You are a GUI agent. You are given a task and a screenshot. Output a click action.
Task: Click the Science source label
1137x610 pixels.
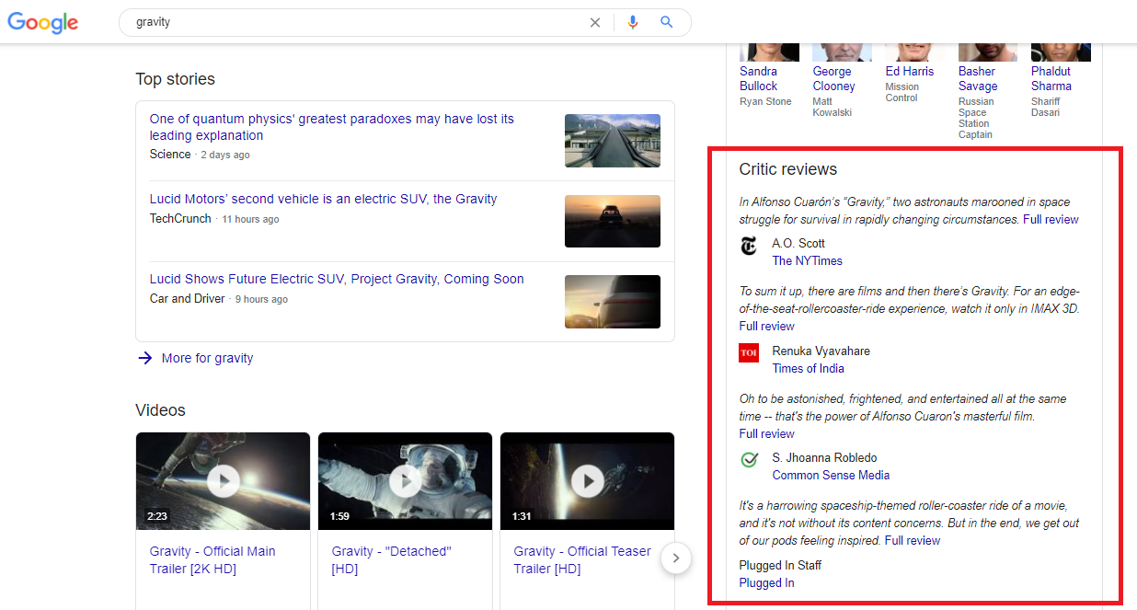click(x=170, y=155)
